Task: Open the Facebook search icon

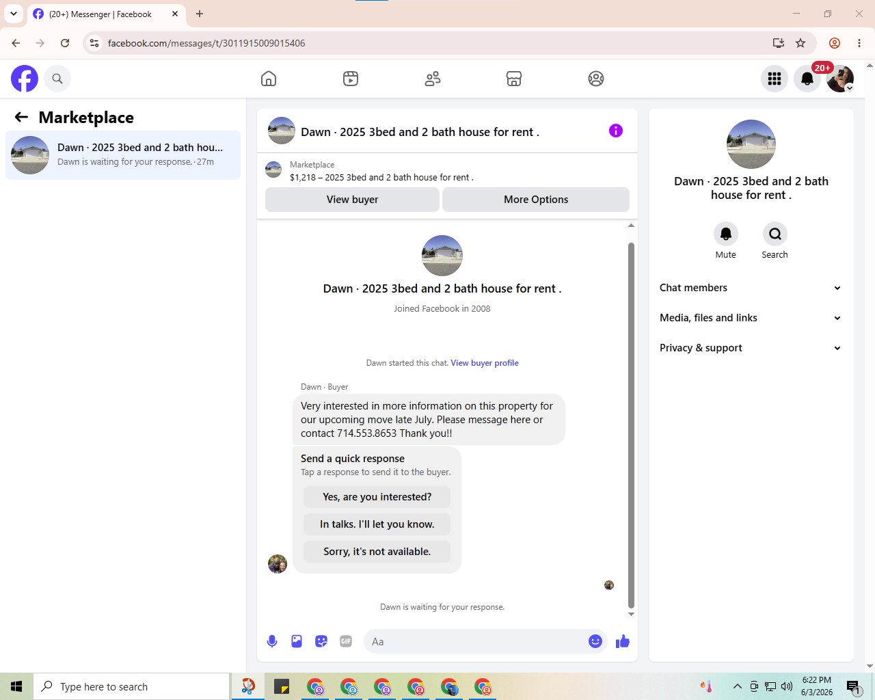Action: [x=57, y=79]
